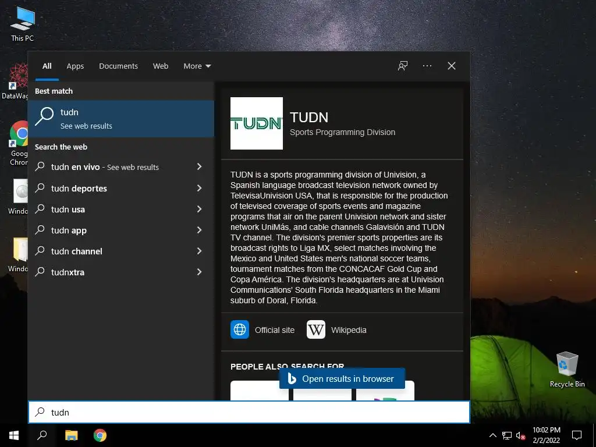Open the Google Chrome desktop shortcut
The image size is (596, 447).
click(19, 143)
